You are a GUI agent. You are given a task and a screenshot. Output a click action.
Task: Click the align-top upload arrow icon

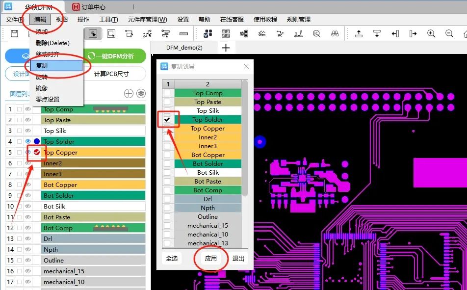click(359, 34)
